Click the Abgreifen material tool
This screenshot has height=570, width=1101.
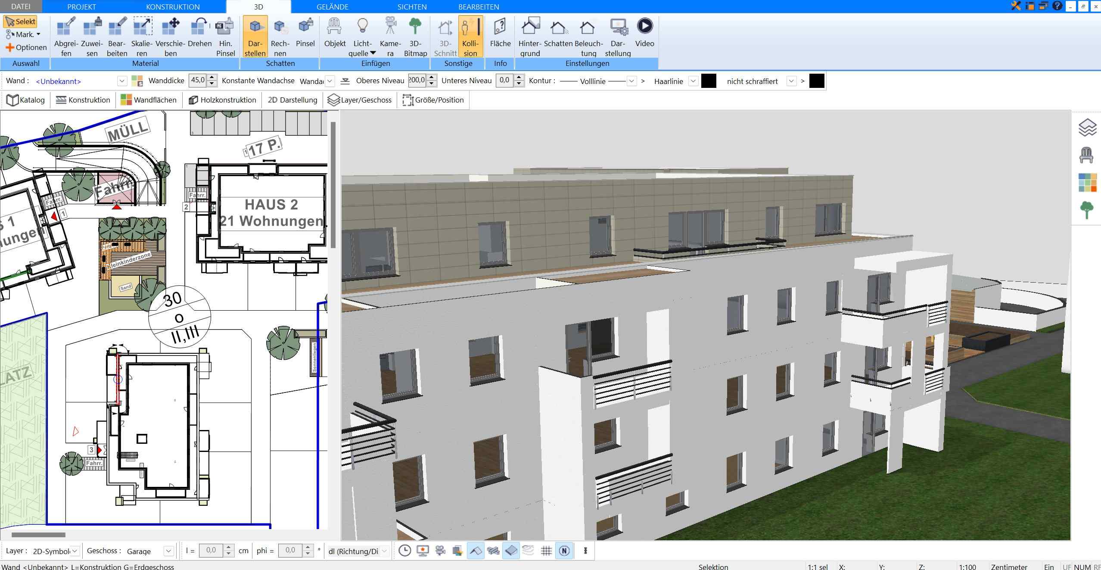coord(66,37)
